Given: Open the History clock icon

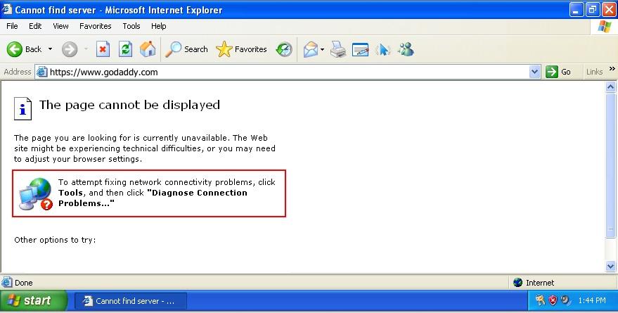Looking at the screenshot, I should [284, 49].
